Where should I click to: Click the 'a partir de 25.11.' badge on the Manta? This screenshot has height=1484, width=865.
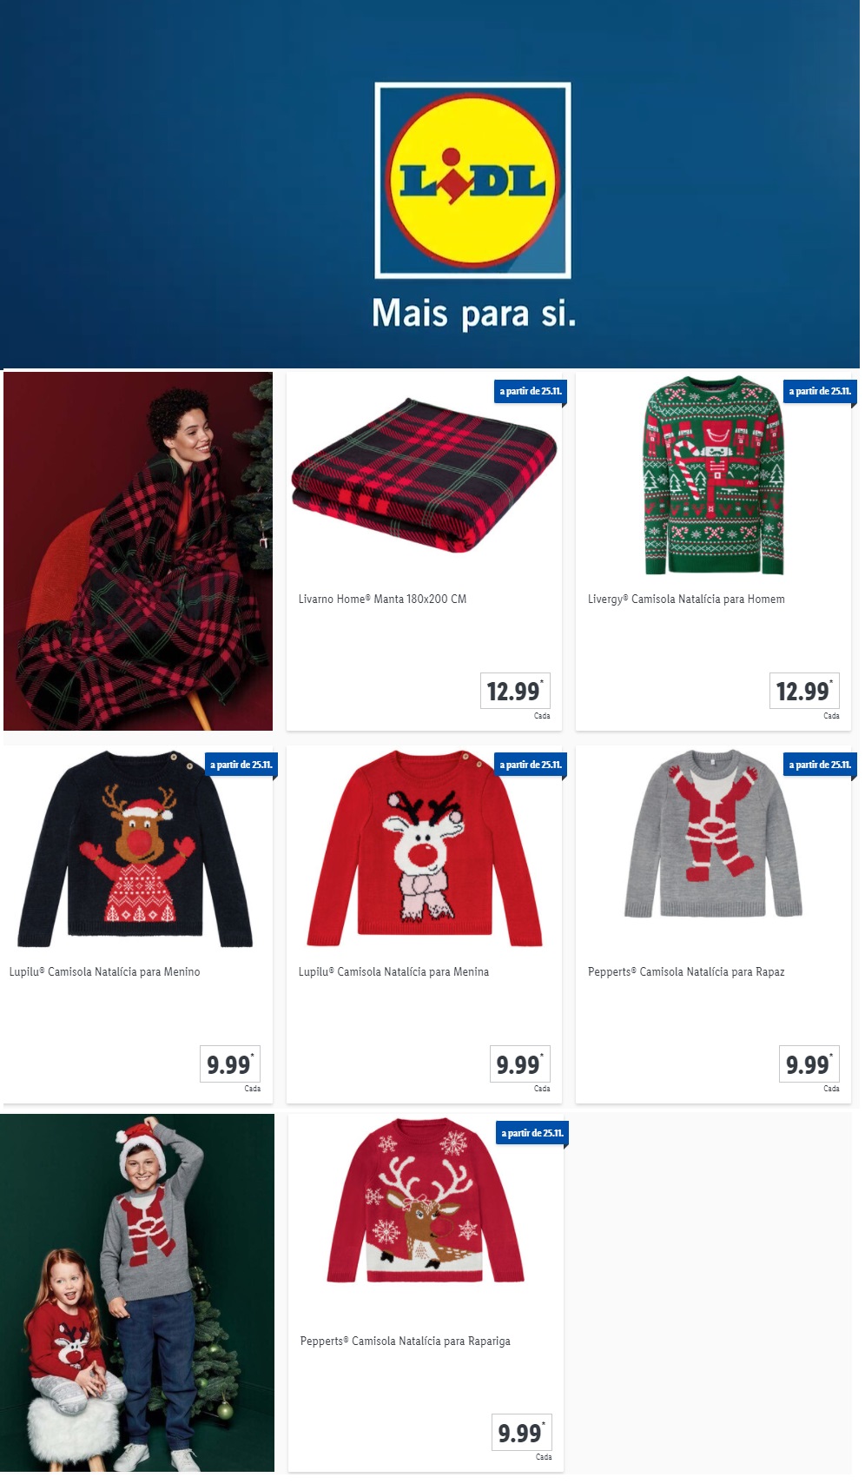click(531, 391)
